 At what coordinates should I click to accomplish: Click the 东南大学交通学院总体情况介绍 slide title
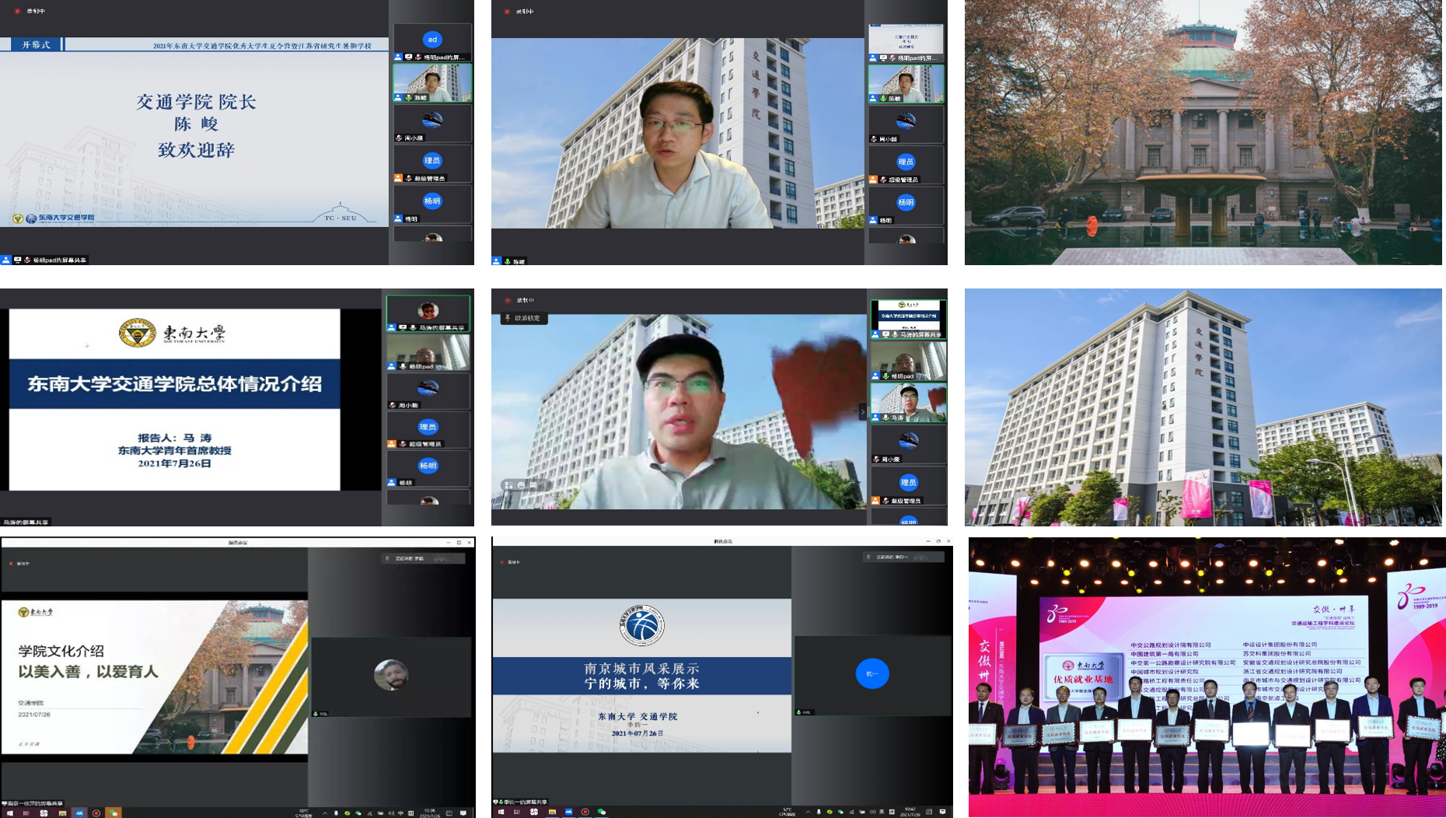175,384
